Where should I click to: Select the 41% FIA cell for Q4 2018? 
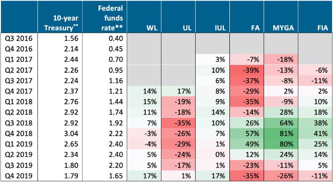(315, 134)
